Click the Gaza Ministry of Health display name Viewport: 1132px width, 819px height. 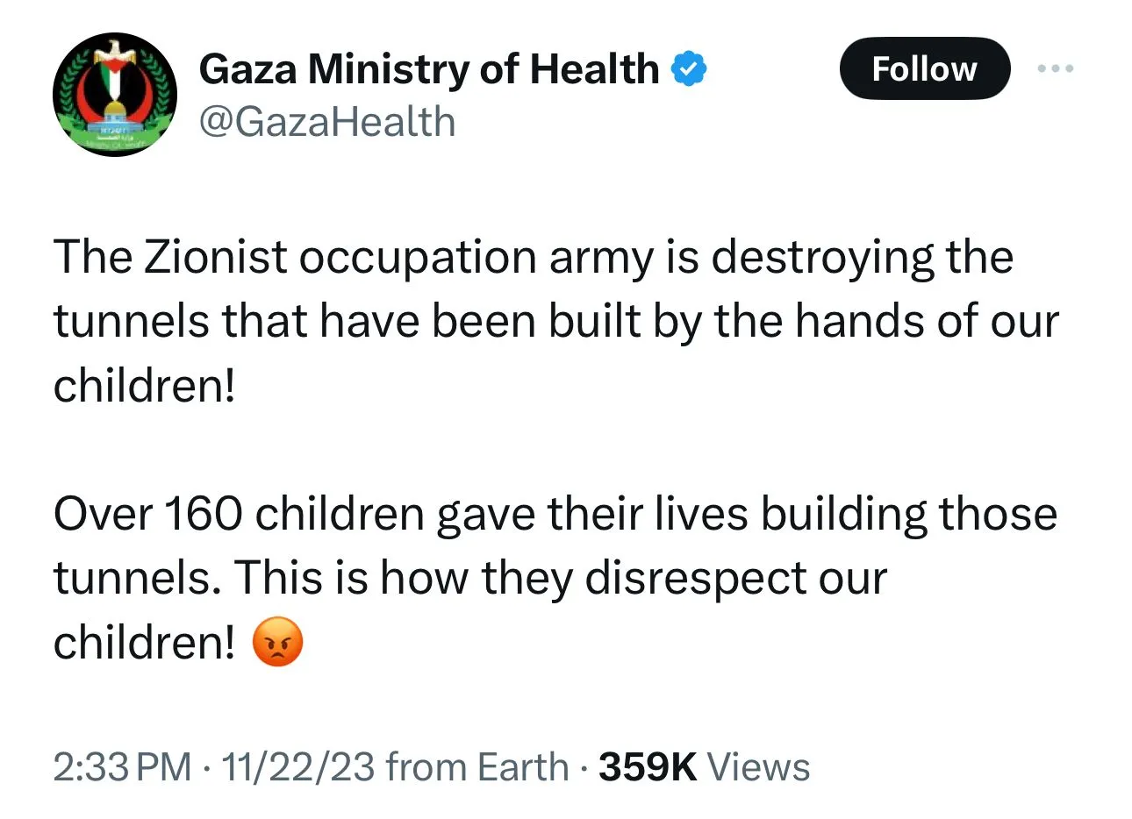pos(428,69)
